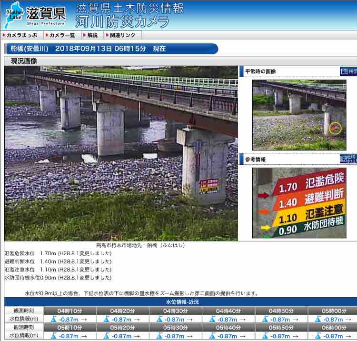This screenshot has width=357, height=341.
Task: Click the -0.87m reading under 04時50分
Action: [x=280, y=320]
